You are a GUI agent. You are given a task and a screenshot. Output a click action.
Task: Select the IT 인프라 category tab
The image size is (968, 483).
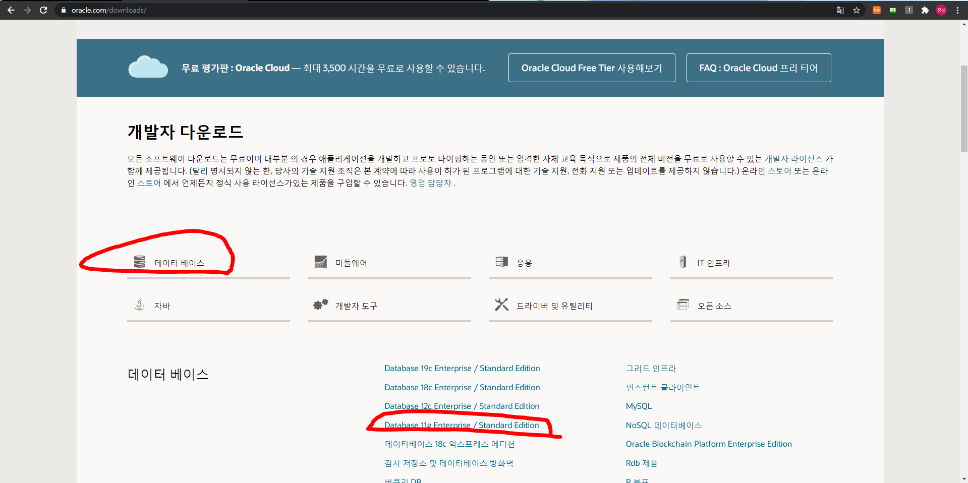(x=752, y=263)
